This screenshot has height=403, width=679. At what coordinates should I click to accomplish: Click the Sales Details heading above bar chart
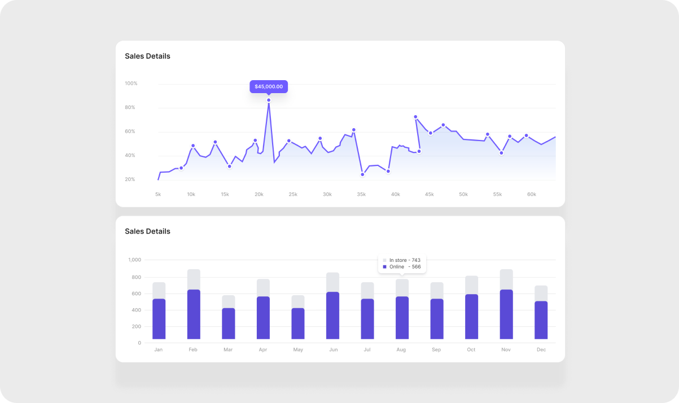(147, 231)
